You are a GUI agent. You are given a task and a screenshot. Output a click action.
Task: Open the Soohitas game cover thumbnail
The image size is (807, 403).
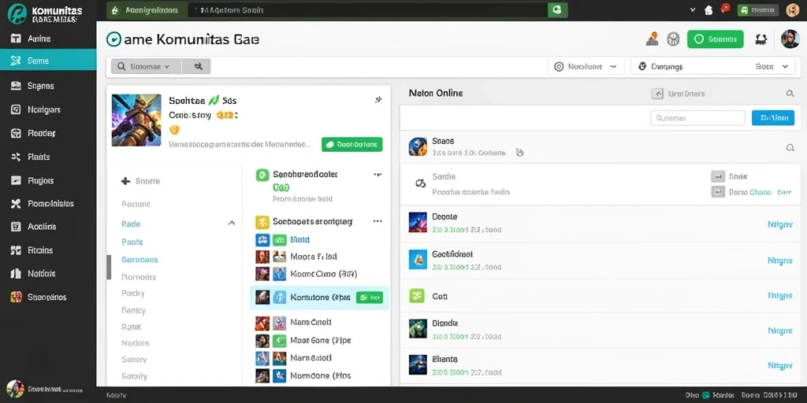coord(136,120)
